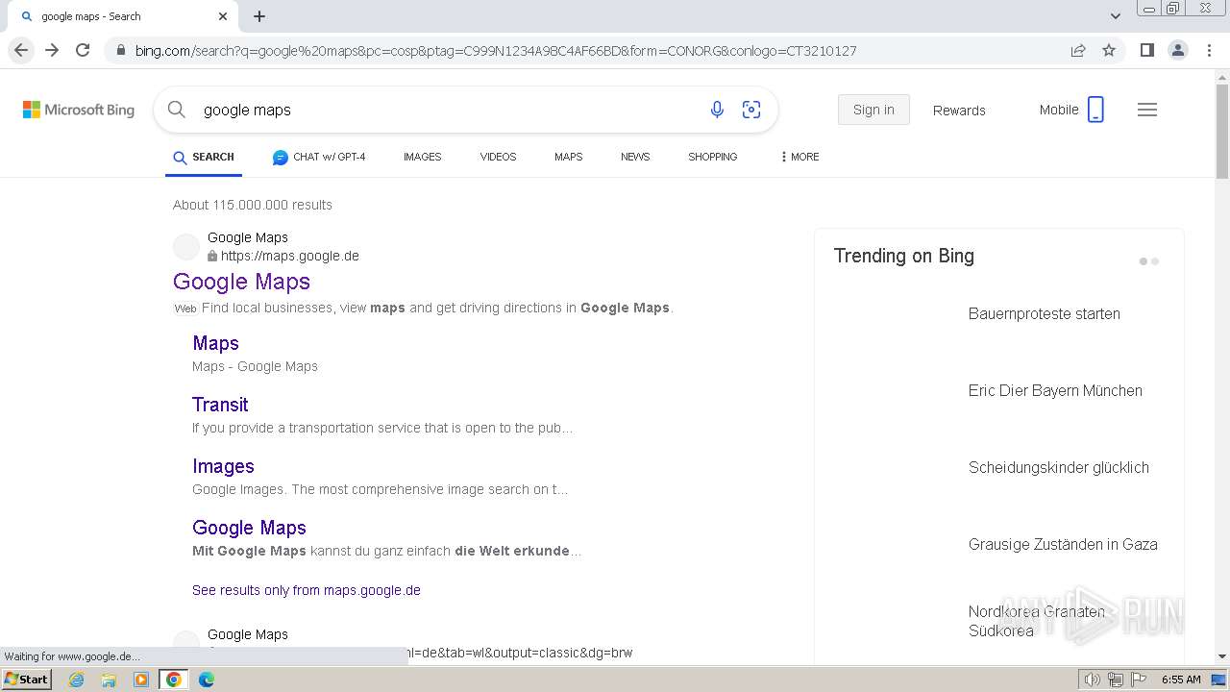Open the Google Maps sitelink in German
This screenshot has height=692, width=1230.
coord(249,528)
